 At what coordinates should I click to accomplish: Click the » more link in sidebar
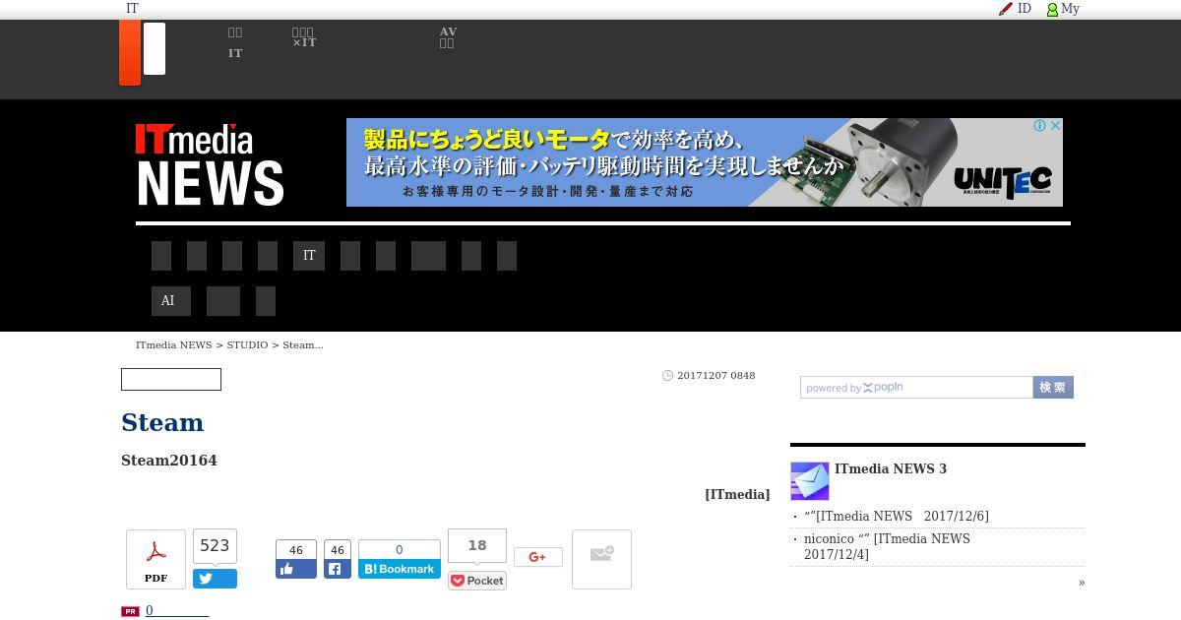pyautogui.click(x=1082, y=583)
